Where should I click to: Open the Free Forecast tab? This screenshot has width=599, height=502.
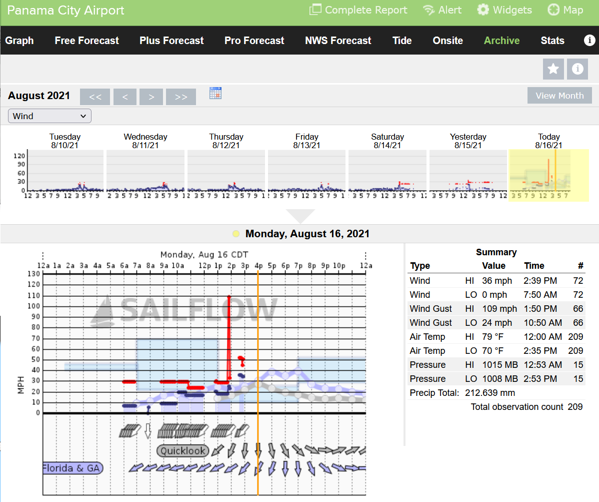[x=86, y=41]
